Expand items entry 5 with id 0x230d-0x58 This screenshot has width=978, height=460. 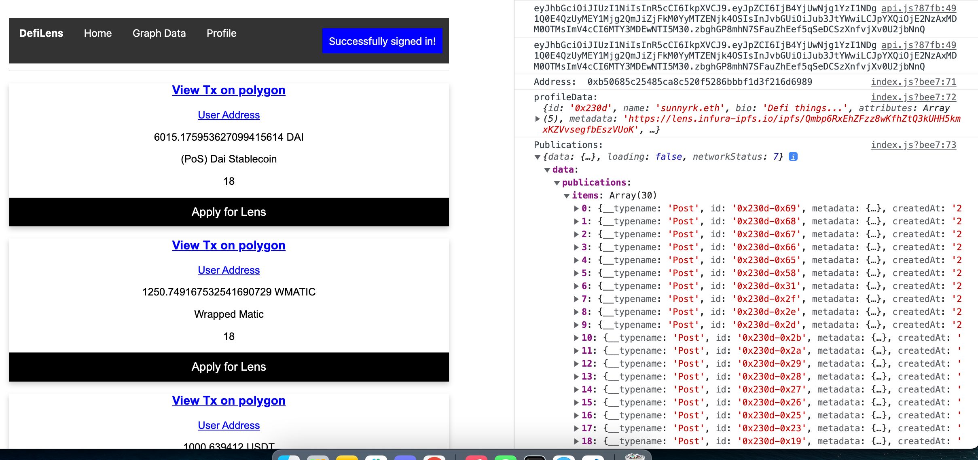[x=576, y=273]
